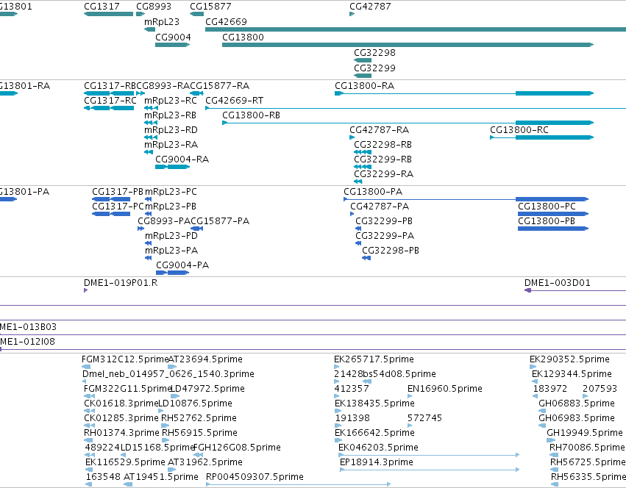This screenshot has width=626, height=488.
Task: Select protein mRpL23-PC
Action: tap(171, 192)
